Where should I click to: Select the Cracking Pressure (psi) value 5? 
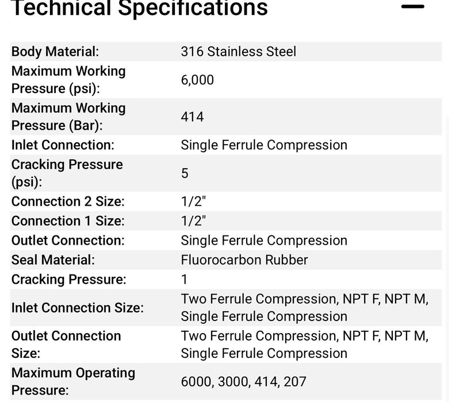pyautogui.click(x=185, y=173)
